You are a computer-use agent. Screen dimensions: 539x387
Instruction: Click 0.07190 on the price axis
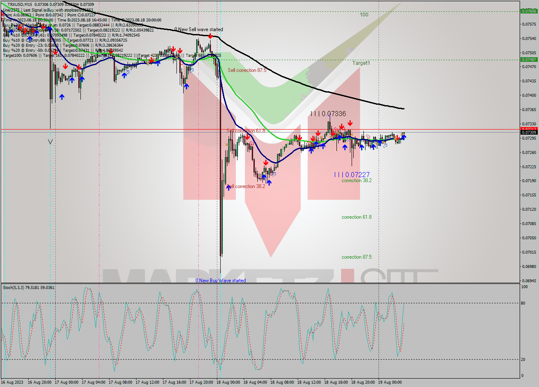point(529,181)
